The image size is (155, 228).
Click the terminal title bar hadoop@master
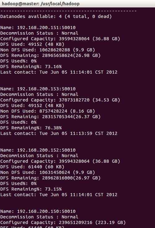41,3
